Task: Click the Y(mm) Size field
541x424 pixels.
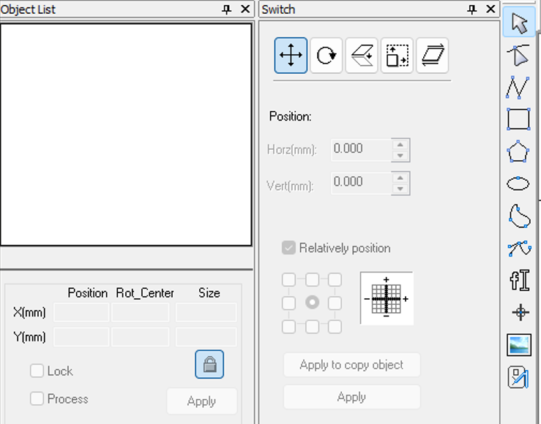Action: 206,336
